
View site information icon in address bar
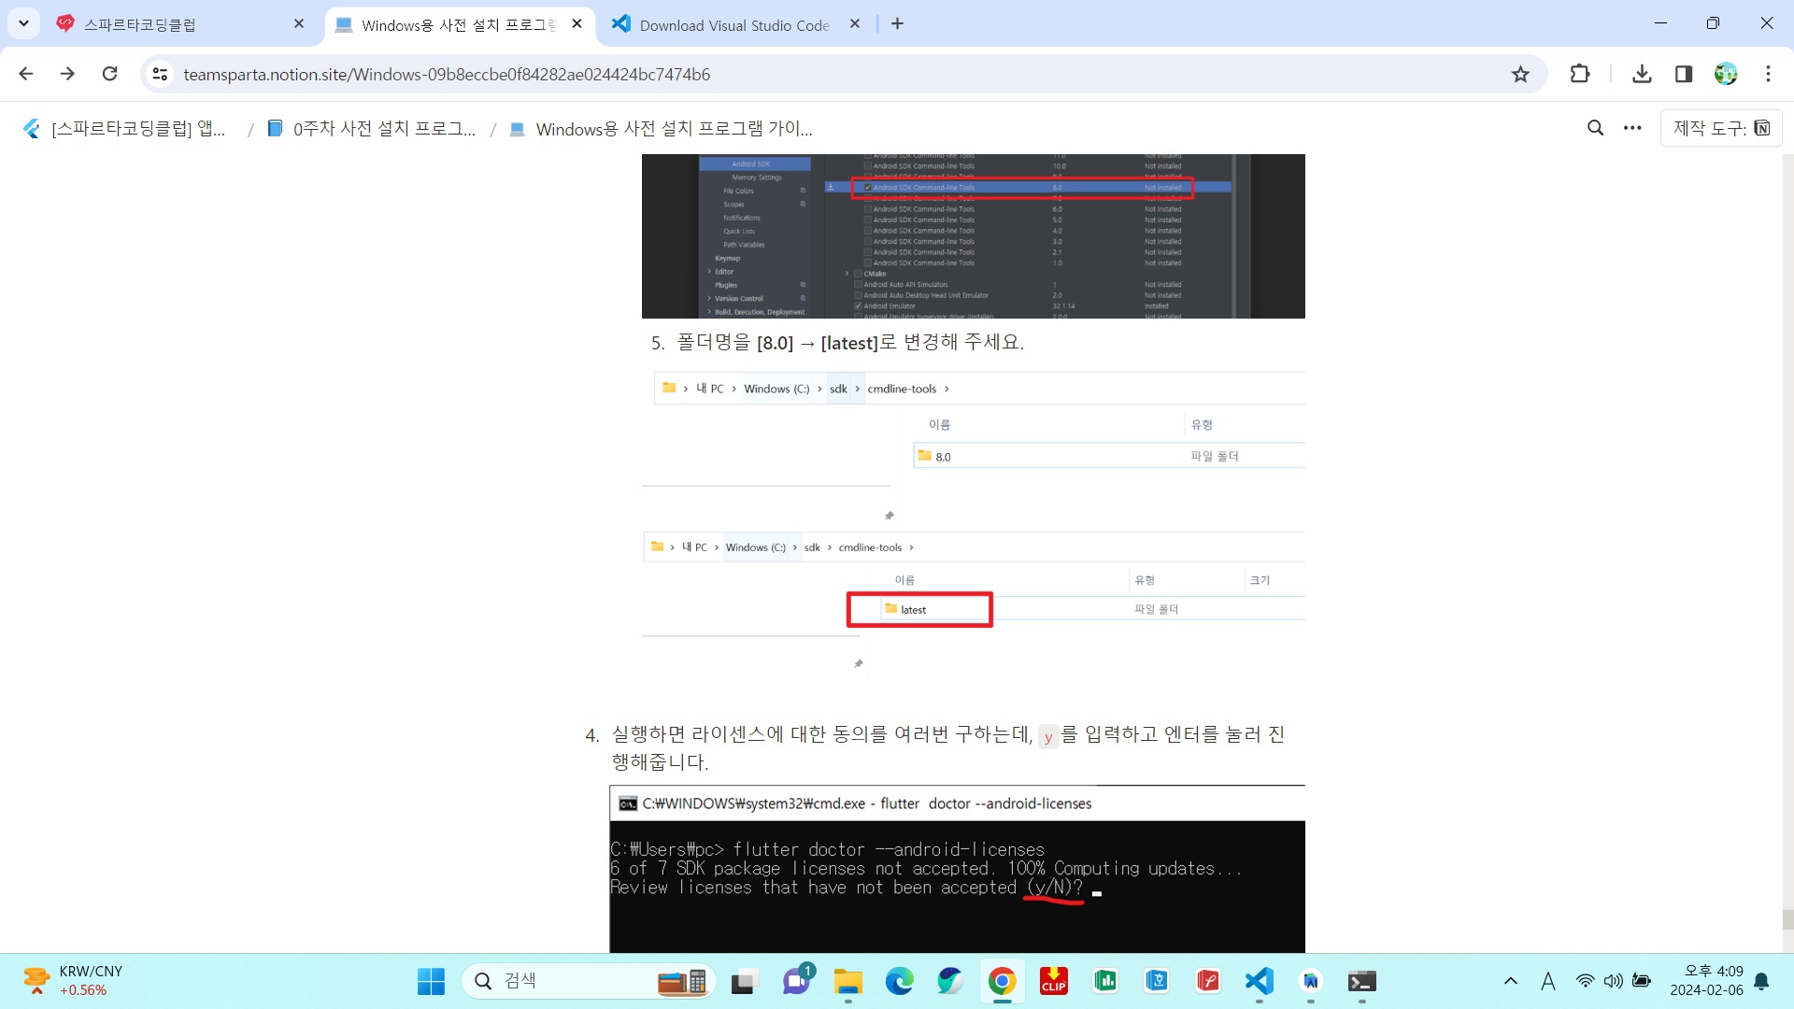(x=161, y=74)
